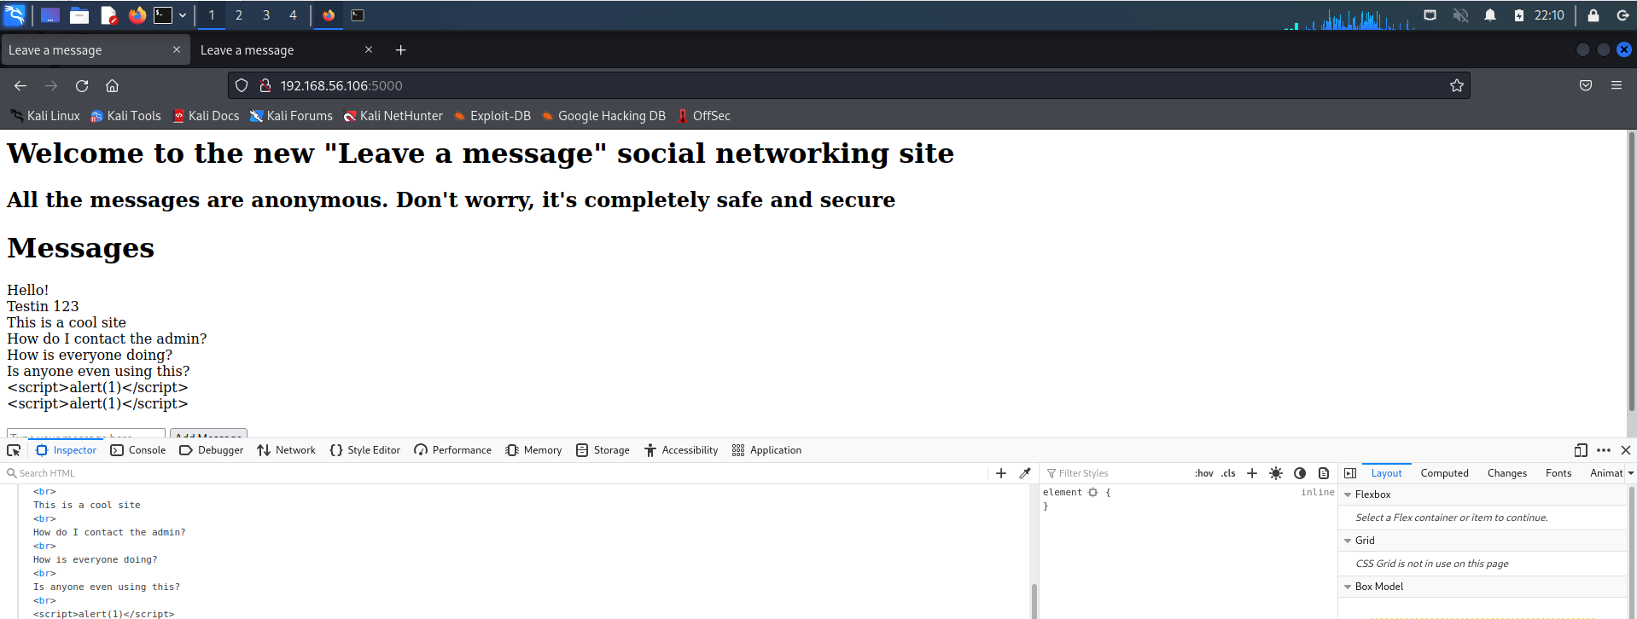The image size is (1637, 619).
Task: Open the Memory panel
Action: pyautogui.click(x=533, y=450)
